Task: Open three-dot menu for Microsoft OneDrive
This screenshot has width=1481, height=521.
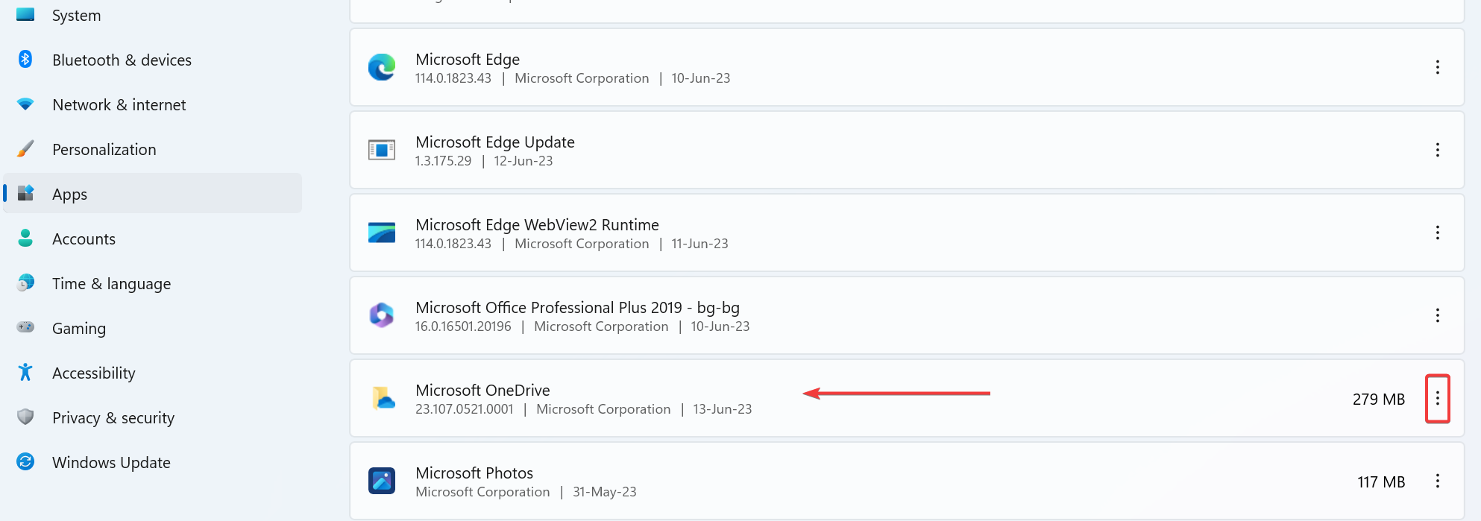Action: coord(1437,399)
